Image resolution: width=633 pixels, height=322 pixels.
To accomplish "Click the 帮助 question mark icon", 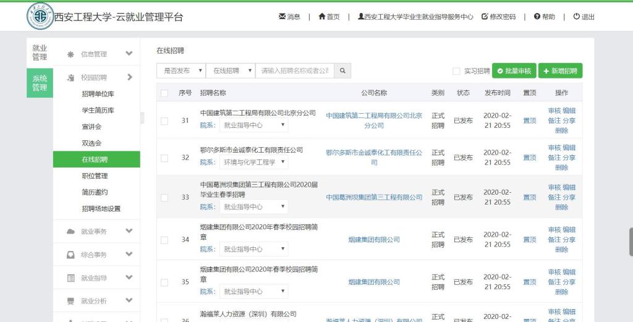I will [x=537, y=17].
